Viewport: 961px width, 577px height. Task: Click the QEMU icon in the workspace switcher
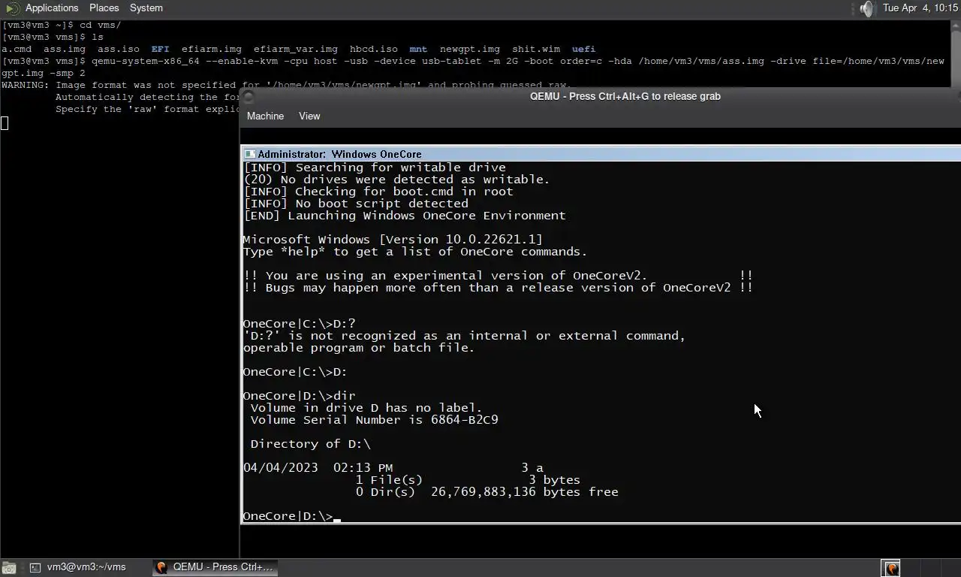(x=891, y=568)
